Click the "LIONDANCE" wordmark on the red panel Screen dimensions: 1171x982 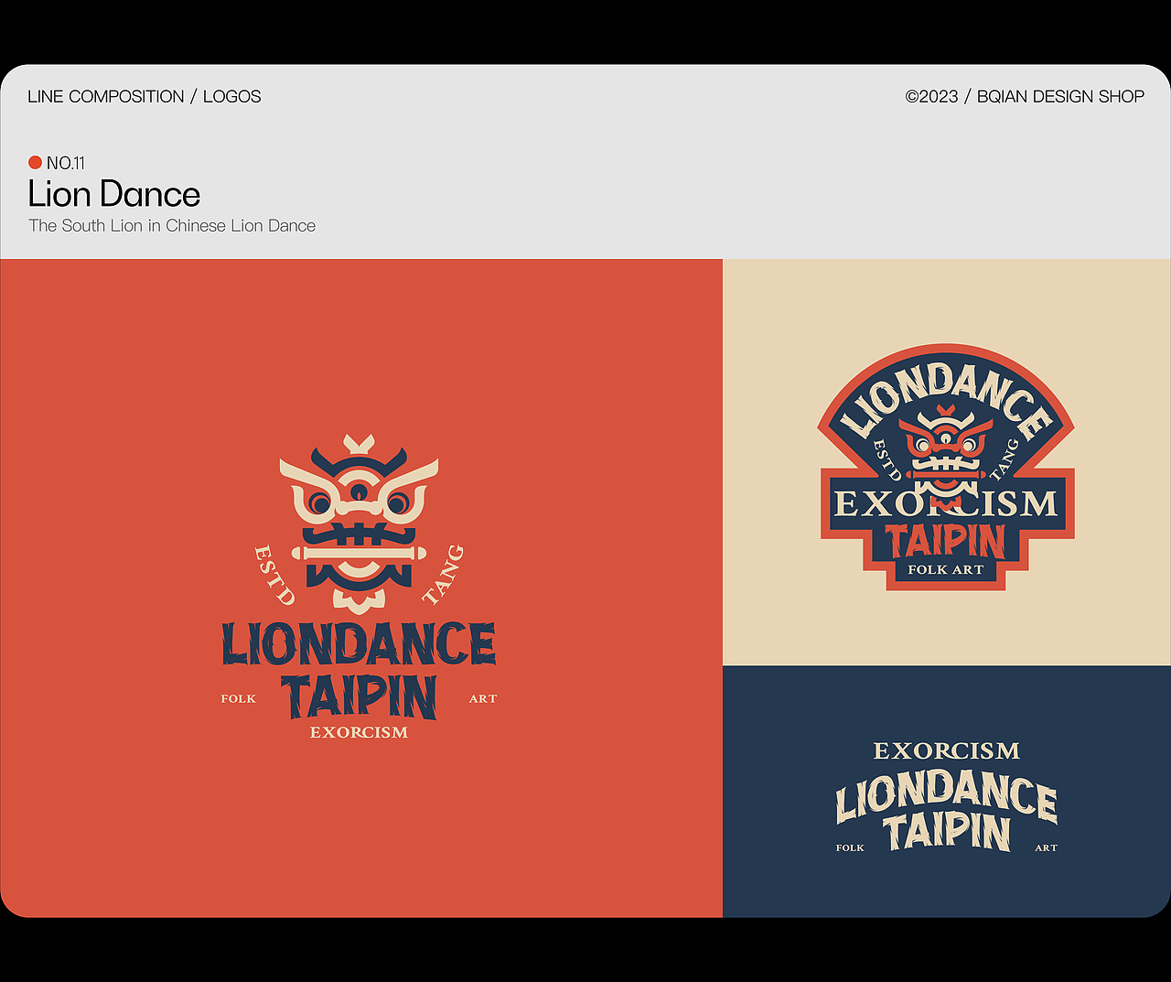(x=359, y=644)
